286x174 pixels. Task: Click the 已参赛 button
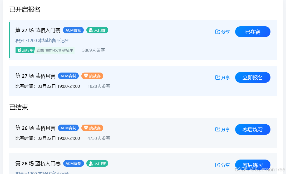[x=253, y=32]
